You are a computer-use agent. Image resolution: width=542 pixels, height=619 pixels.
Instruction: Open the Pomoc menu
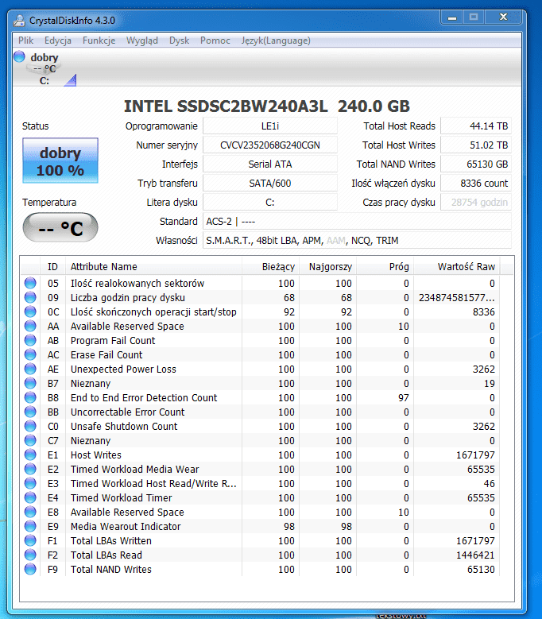(x=215, y=41)
